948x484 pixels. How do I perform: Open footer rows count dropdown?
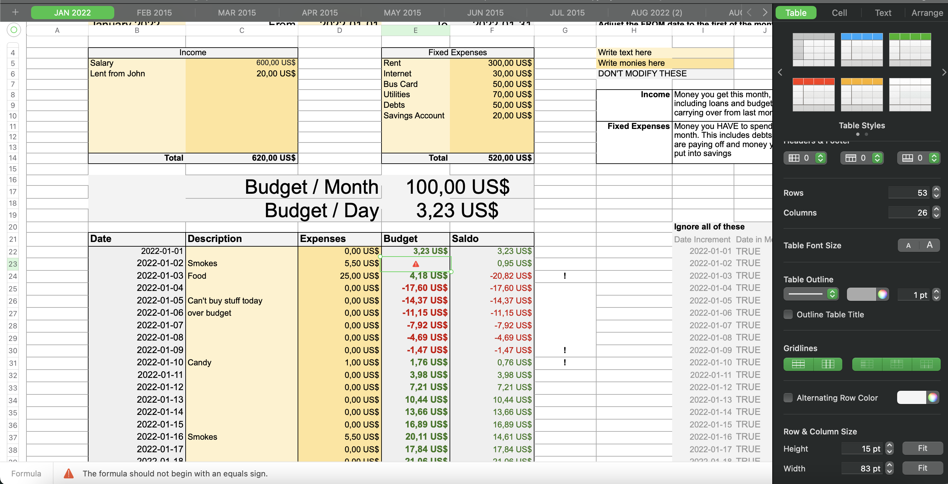934,158
